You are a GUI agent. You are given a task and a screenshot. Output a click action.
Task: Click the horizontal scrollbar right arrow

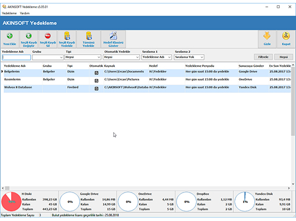(x=288, y=188)
